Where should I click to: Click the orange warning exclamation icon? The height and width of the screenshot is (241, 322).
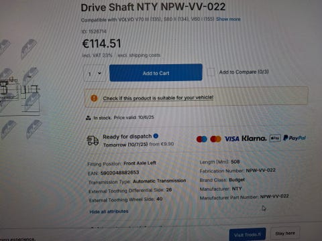tap(94, 98)
